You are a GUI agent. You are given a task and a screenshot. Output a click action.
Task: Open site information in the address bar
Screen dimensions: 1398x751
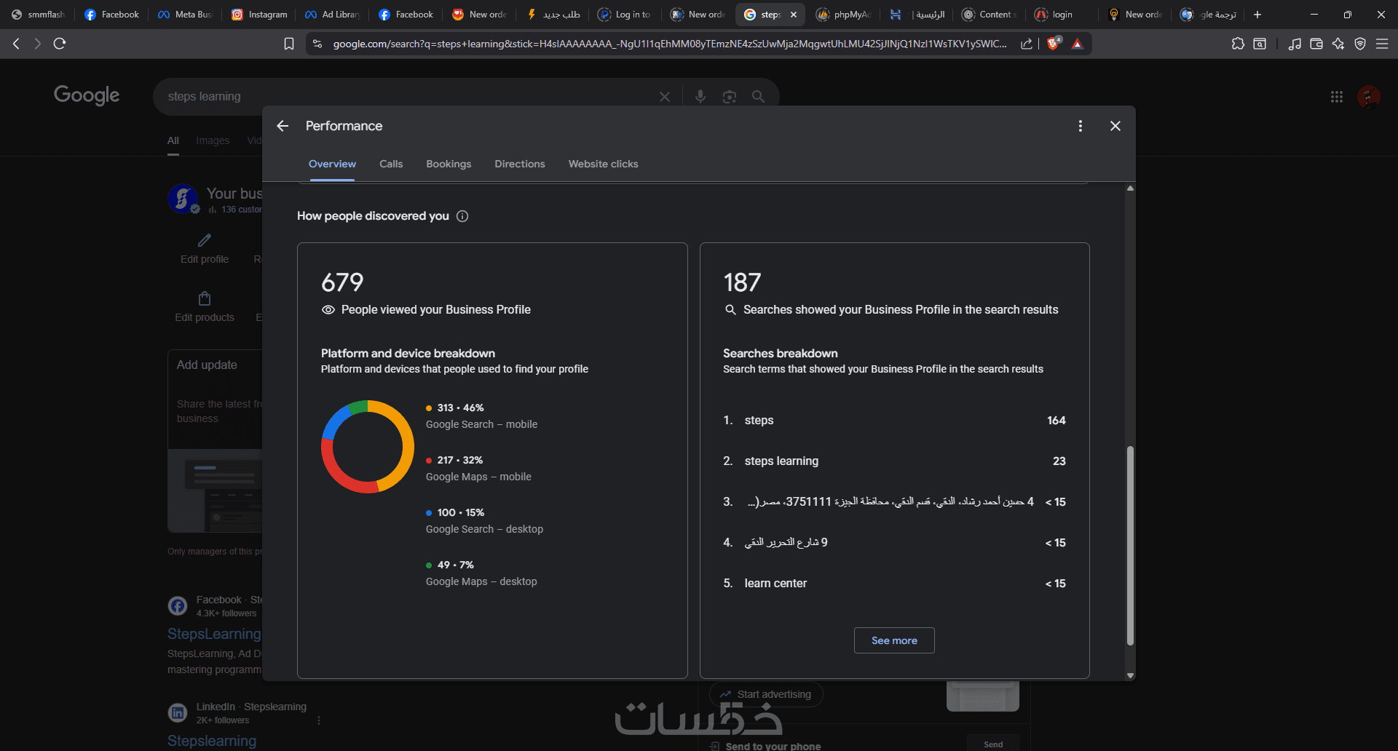click(x=317, y=44)
